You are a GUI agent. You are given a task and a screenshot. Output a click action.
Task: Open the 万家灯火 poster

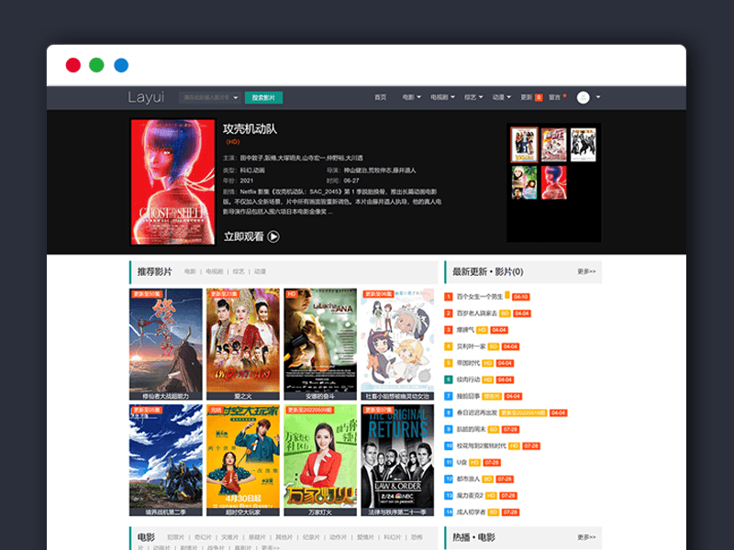[x=320, y=460]
